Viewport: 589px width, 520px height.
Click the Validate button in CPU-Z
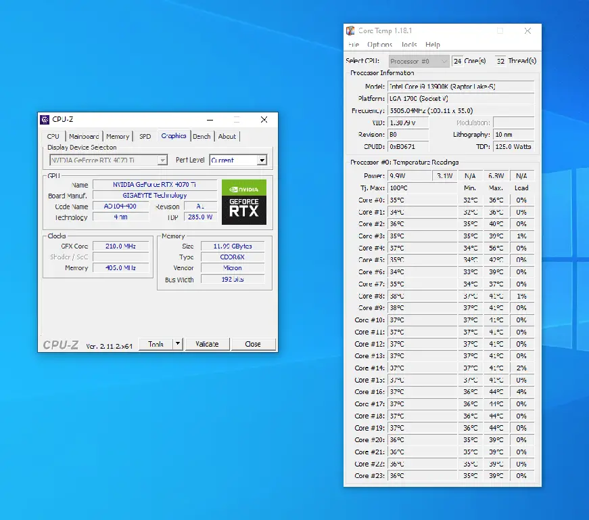click(207, 344)
